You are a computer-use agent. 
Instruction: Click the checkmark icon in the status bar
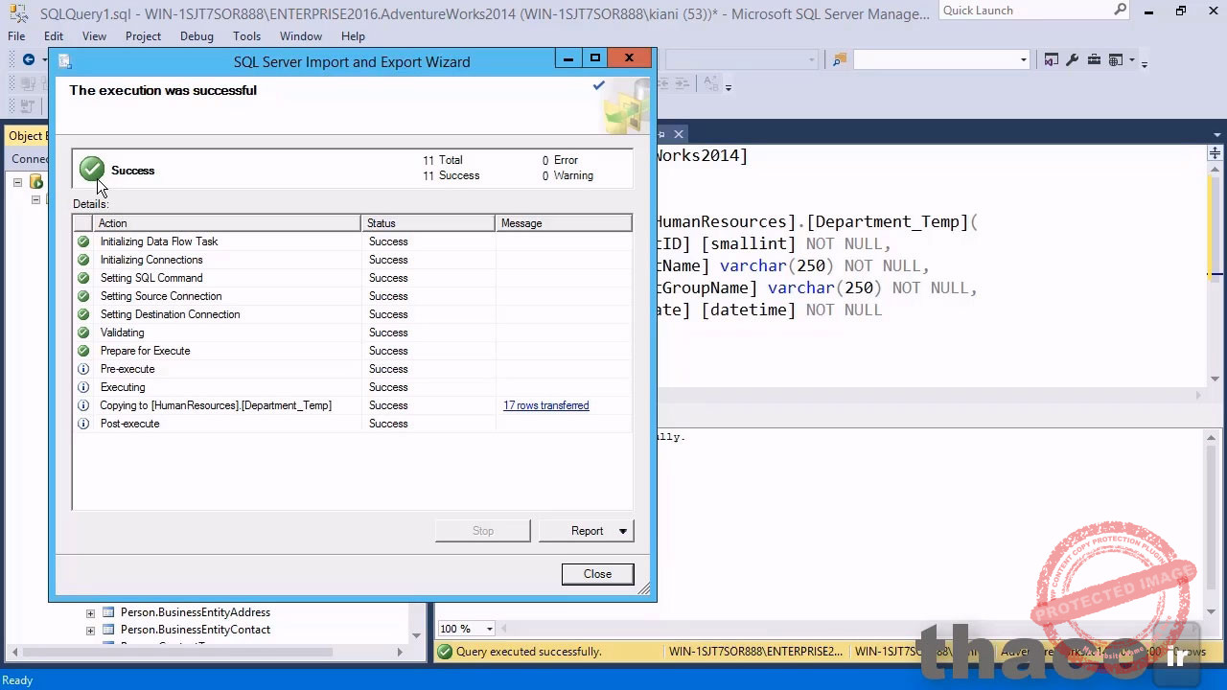point(445,652)
